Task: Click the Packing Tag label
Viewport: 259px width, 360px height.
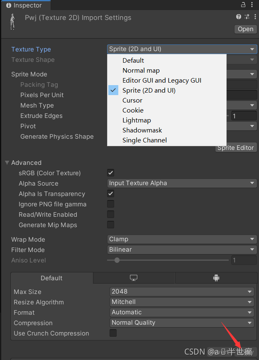Action: pyautogui.click(x=39, y=85)
